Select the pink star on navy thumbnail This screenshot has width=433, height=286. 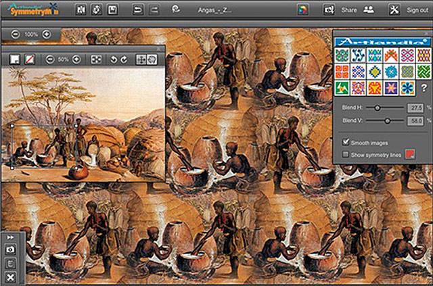coord(391,88)
